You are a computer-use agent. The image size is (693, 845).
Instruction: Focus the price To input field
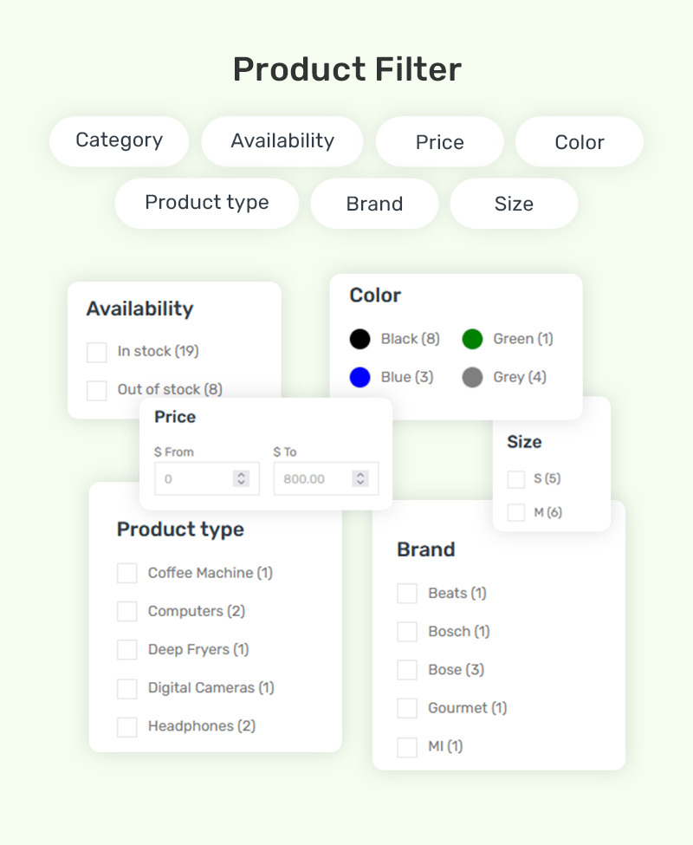coord(326,478)
